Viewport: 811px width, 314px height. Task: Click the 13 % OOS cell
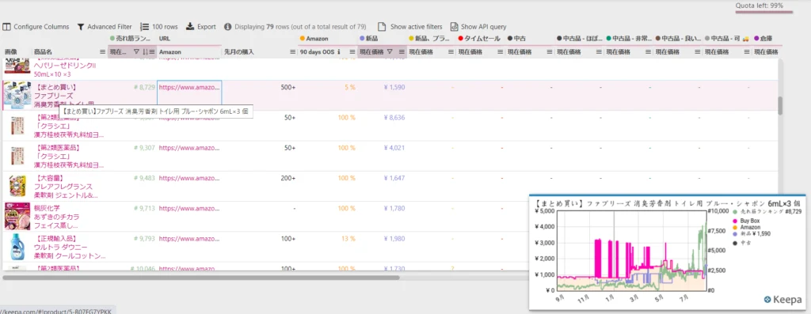pos(348,239)
